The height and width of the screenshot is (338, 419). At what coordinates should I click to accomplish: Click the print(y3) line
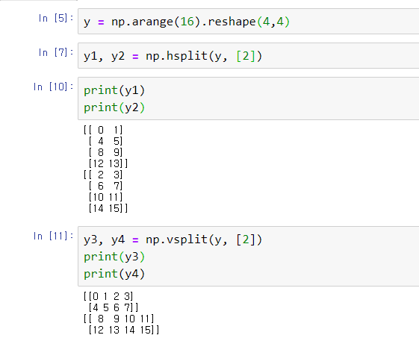tap(114, 257)
